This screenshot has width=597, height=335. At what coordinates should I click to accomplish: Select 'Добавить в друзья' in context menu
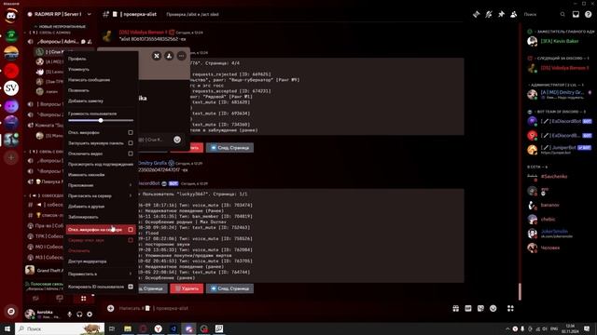point(100,207)
